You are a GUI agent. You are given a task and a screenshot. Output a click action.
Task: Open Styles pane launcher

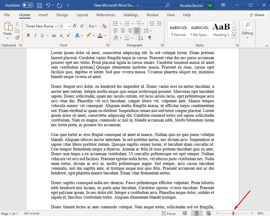(x=237, y=45)
